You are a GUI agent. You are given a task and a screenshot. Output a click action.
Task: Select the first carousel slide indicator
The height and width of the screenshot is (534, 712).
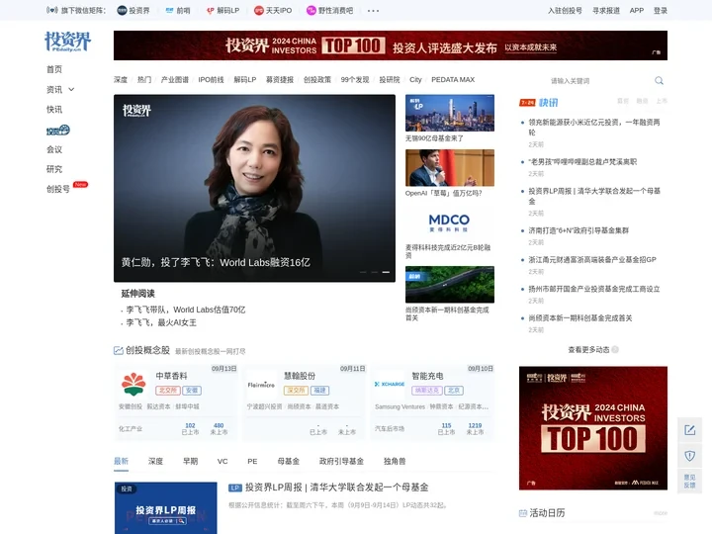(x=363, y=272)
